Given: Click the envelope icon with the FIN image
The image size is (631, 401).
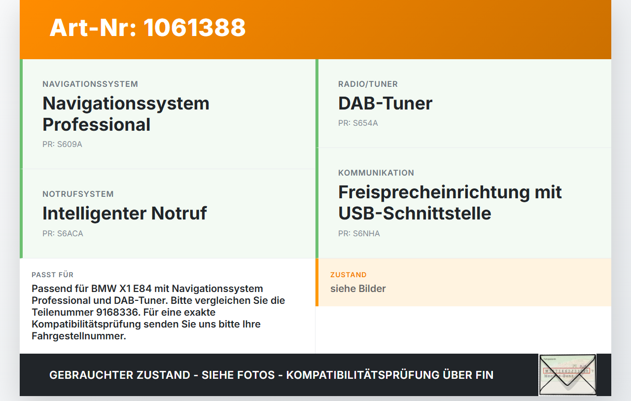Looking at the screenshot, I should point(567,375).
